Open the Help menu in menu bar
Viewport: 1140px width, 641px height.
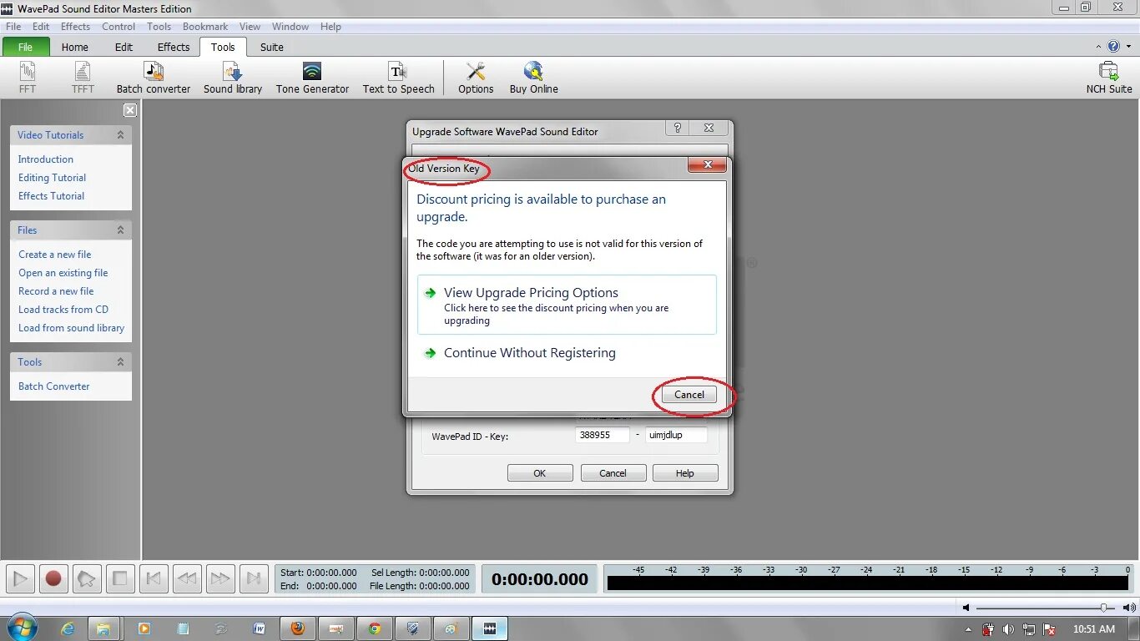coord(330,27)
